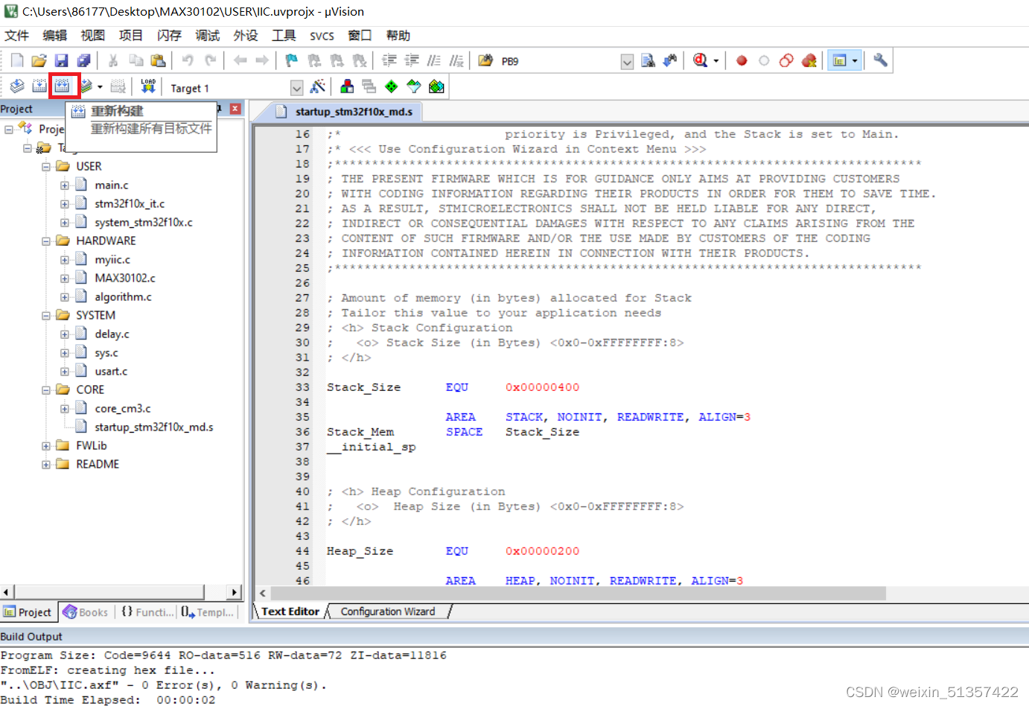
Task: Open the Configuration wrench icon
Action: [880, 60]
